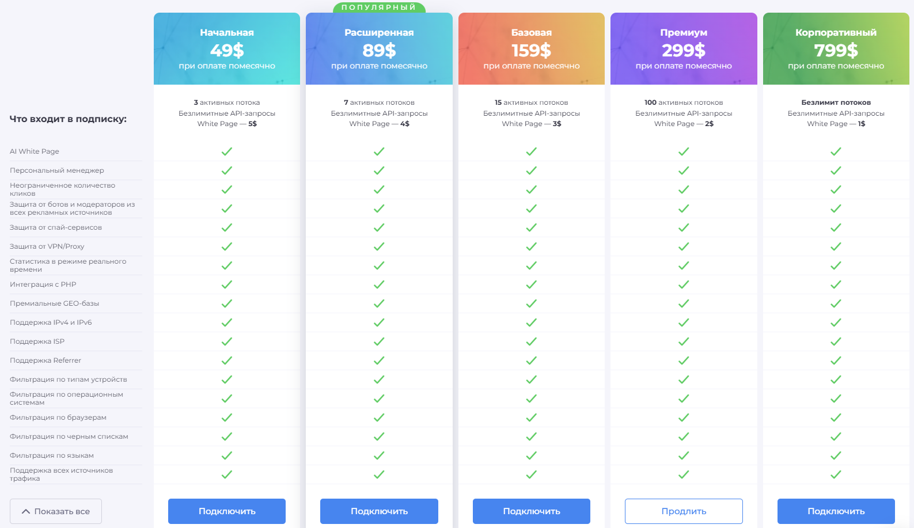Click the Поддержка ISP checkmark in Корпоративный column
914x528 pixels.
pos(836,341)
